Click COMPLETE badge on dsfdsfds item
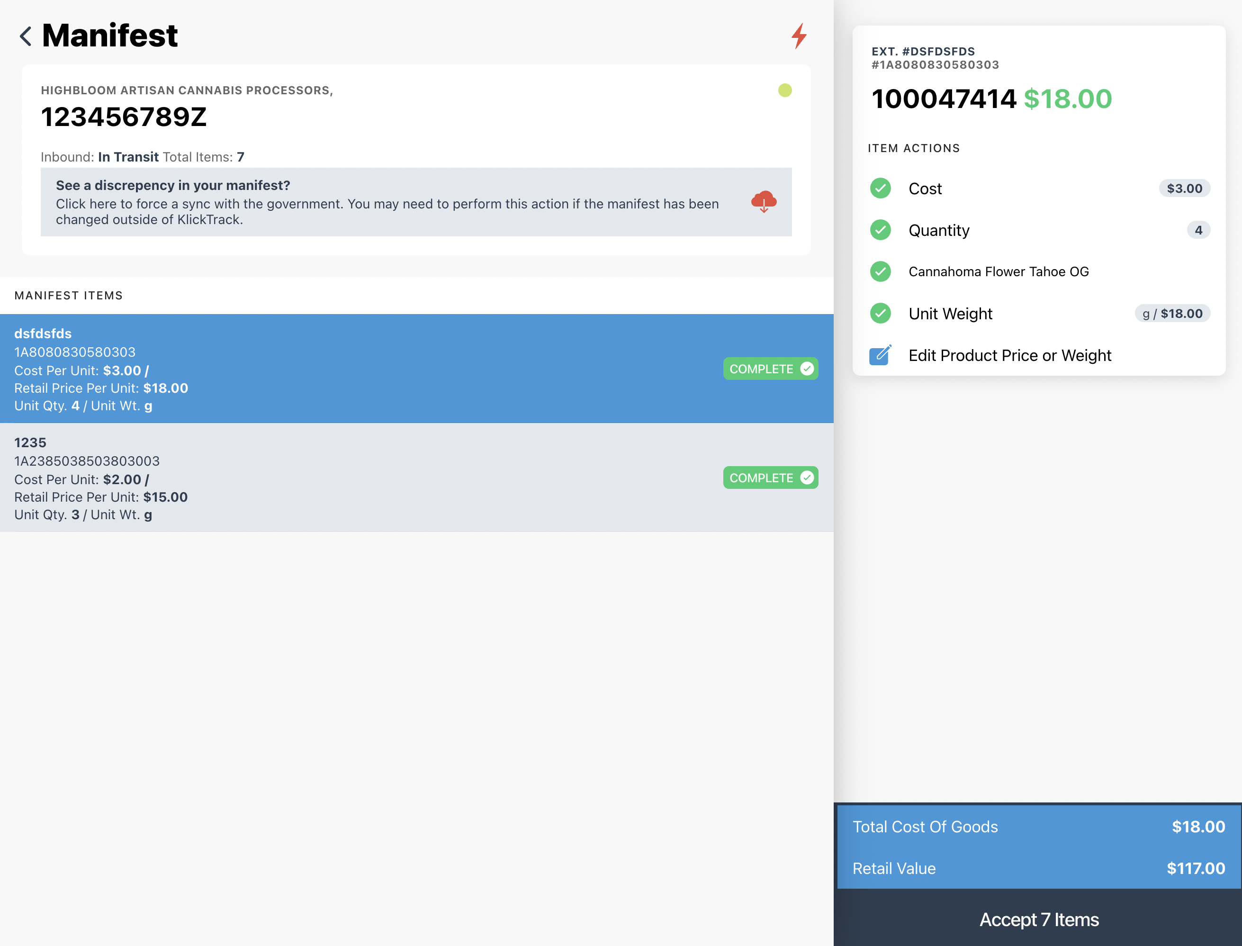1242x946 pixels. tap(770, 369)
